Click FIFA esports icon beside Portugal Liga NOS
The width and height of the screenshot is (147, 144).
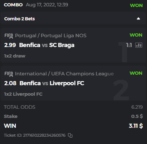(9, 36)
